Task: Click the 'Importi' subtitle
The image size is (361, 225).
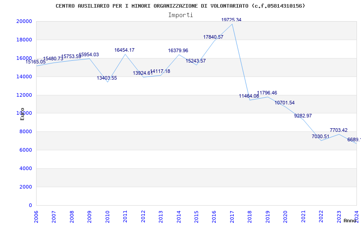Action: pos(180,15)
